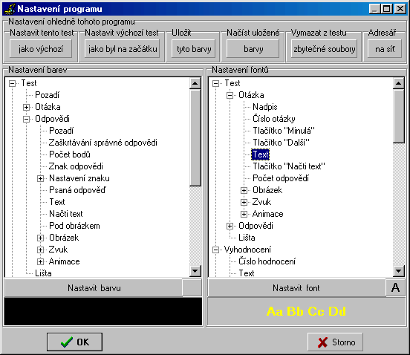Click the 'na síť' button
This screenshot has height=355, width=410.
click(x=385, y=49)
